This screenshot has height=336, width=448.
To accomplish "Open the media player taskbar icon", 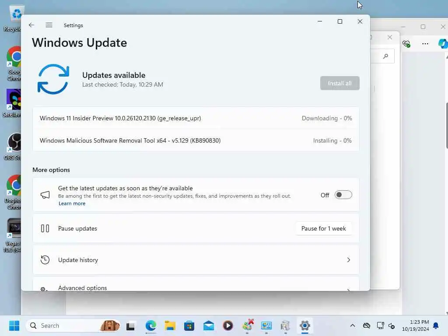I will (x=227, y=325).
